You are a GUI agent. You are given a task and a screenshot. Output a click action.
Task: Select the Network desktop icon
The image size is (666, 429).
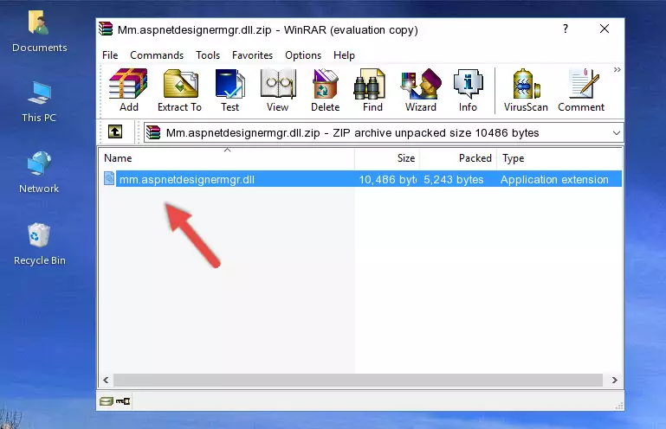[x=39, y=172]
